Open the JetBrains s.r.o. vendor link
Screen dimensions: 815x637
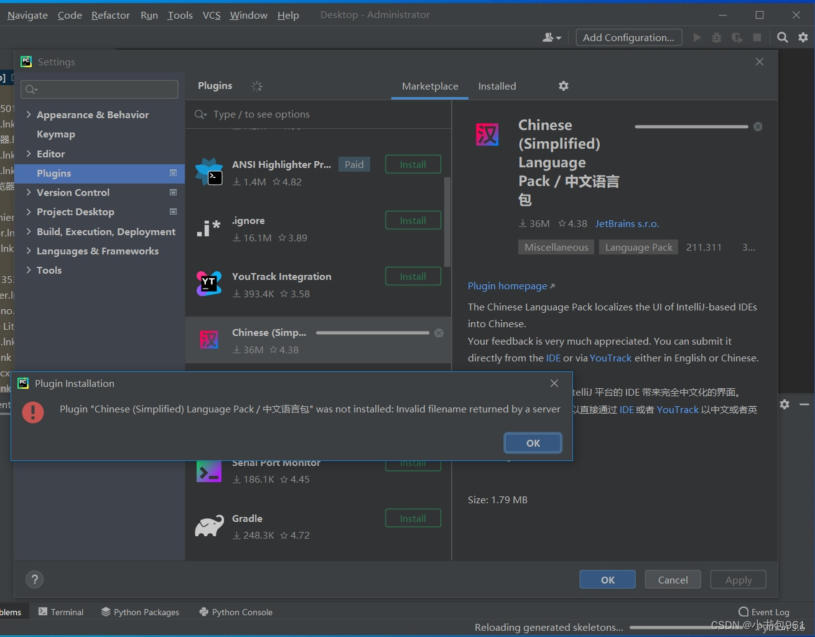click(x=627, y=223)
